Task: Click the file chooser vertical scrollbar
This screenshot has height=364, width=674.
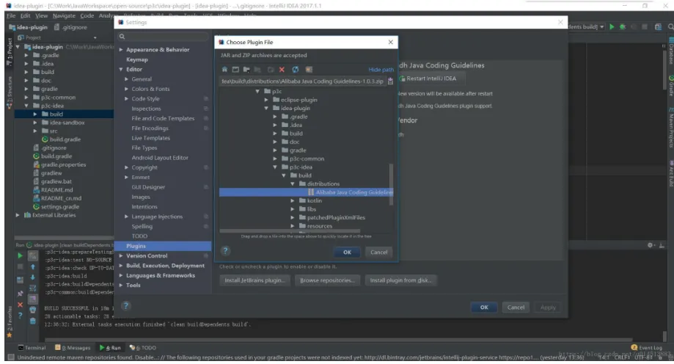Action: 391,184
